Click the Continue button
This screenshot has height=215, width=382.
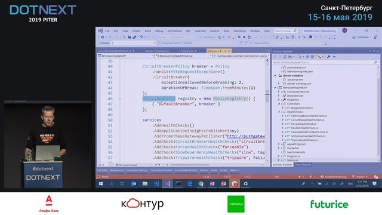pyautogui.click(x=207, y=37)
